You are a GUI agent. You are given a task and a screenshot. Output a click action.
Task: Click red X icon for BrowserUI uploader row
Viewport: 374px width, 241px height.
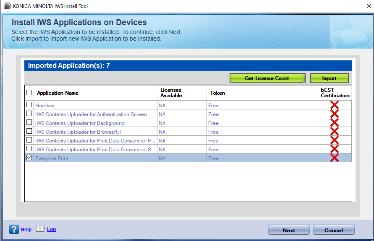tap(334, 132)
